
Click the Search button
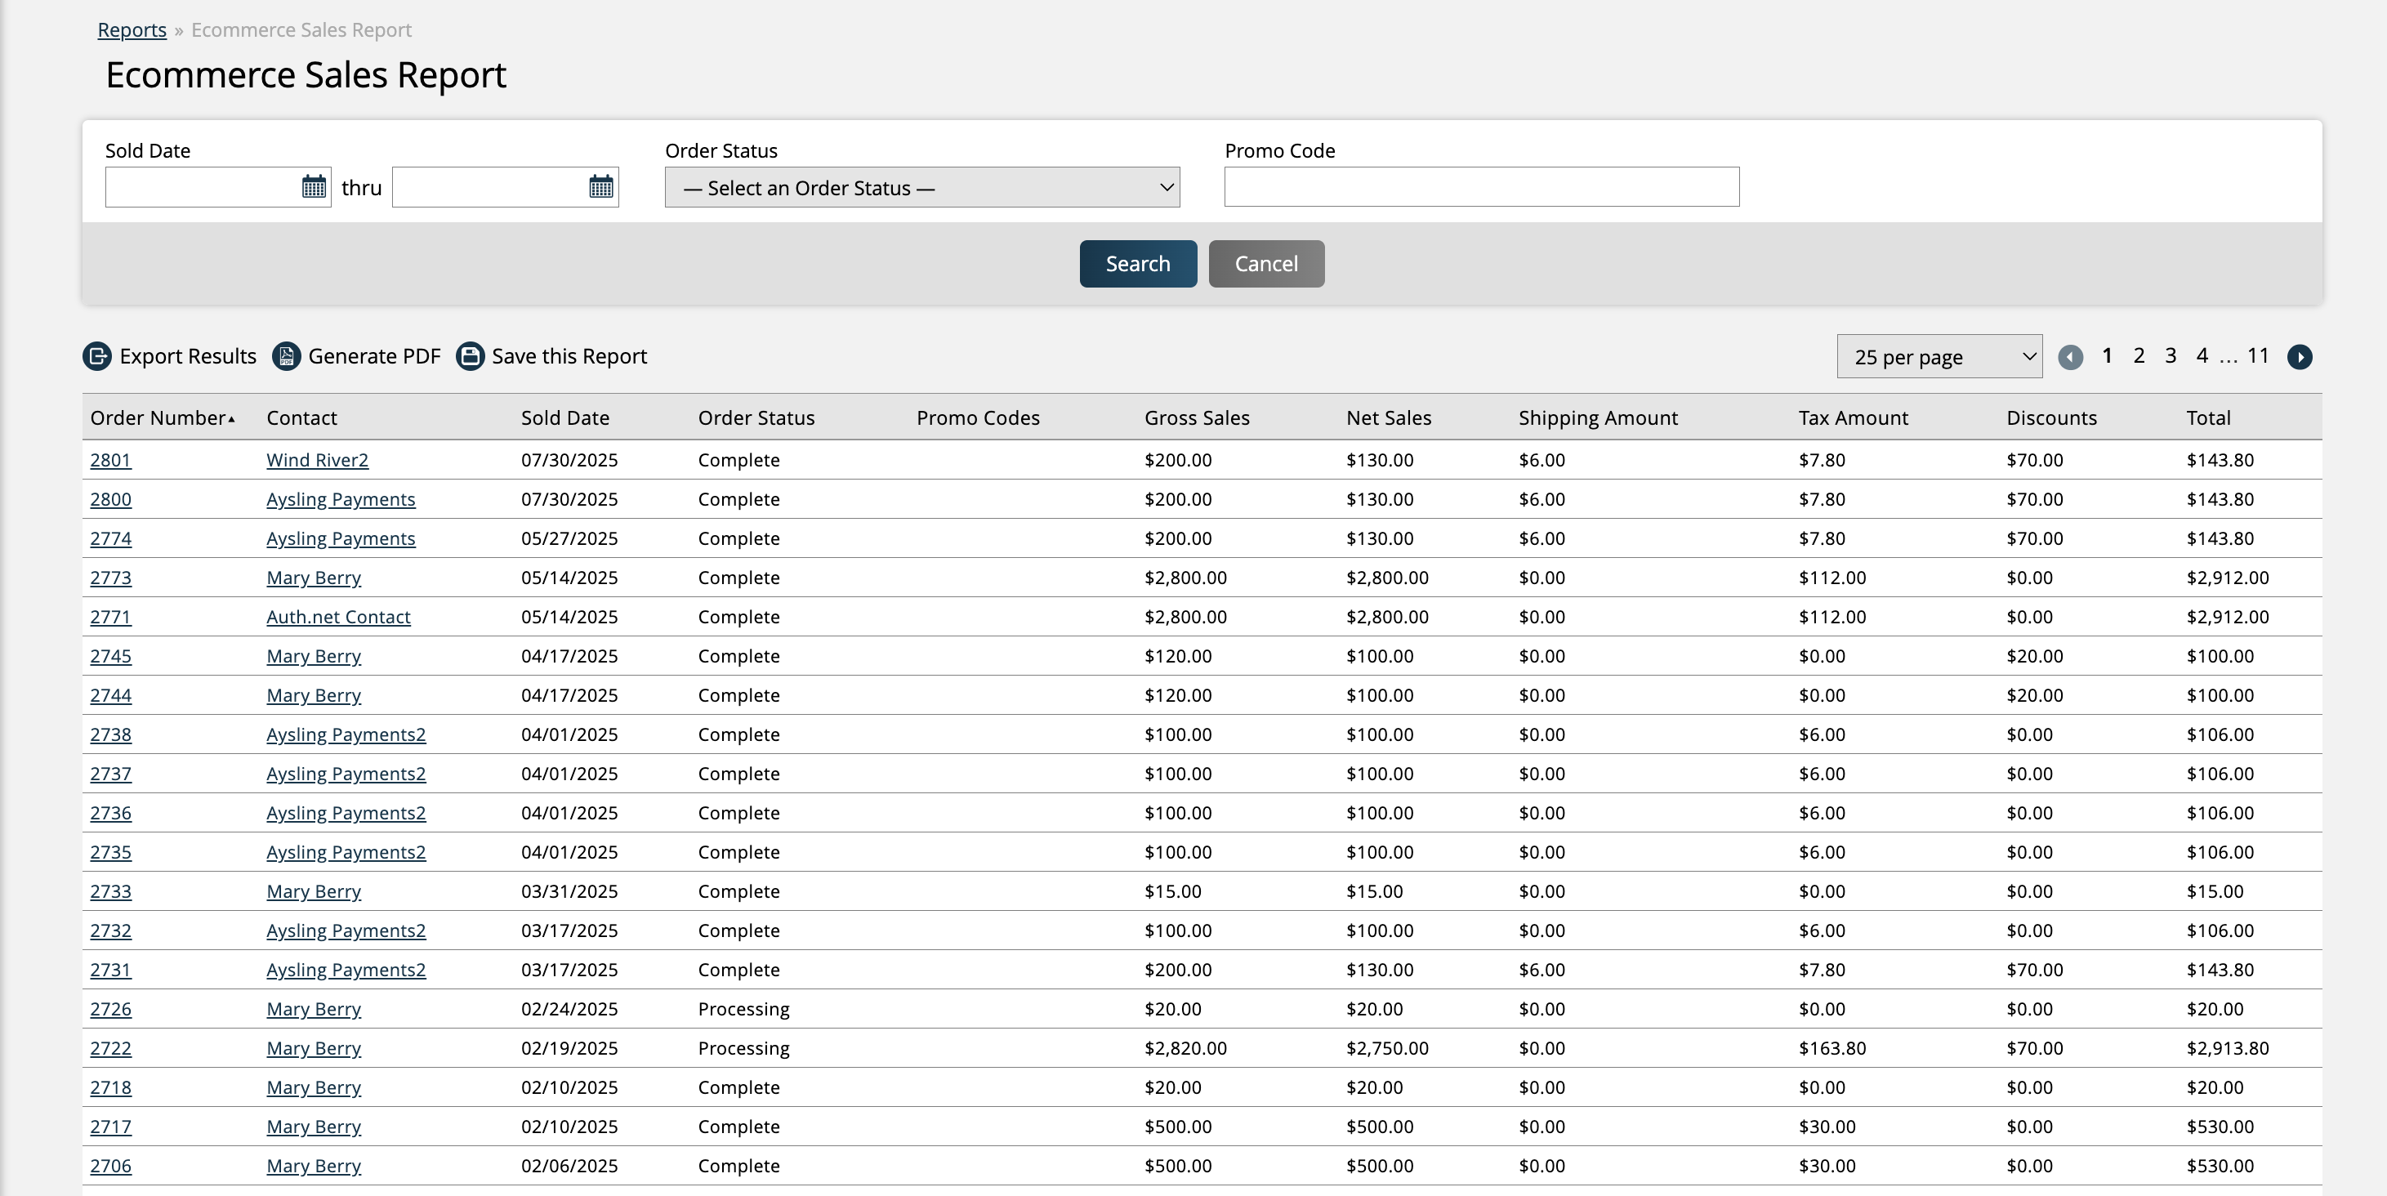[1137, 263]
